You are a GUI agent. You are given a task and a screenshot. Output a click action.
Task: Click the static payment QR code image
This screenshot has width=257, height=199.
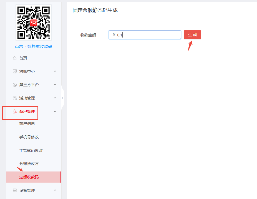[x=34, y=23]
